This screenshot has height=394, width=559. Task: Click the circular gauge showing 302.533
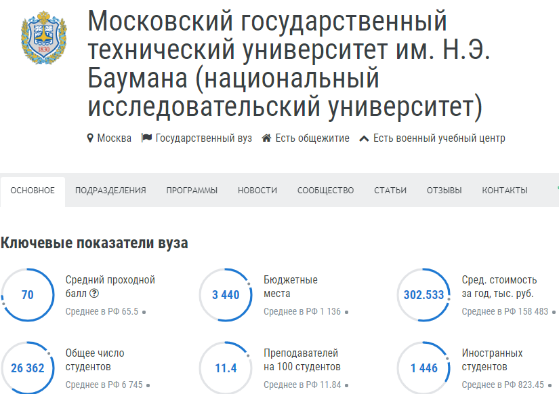[x=424, y=295]
